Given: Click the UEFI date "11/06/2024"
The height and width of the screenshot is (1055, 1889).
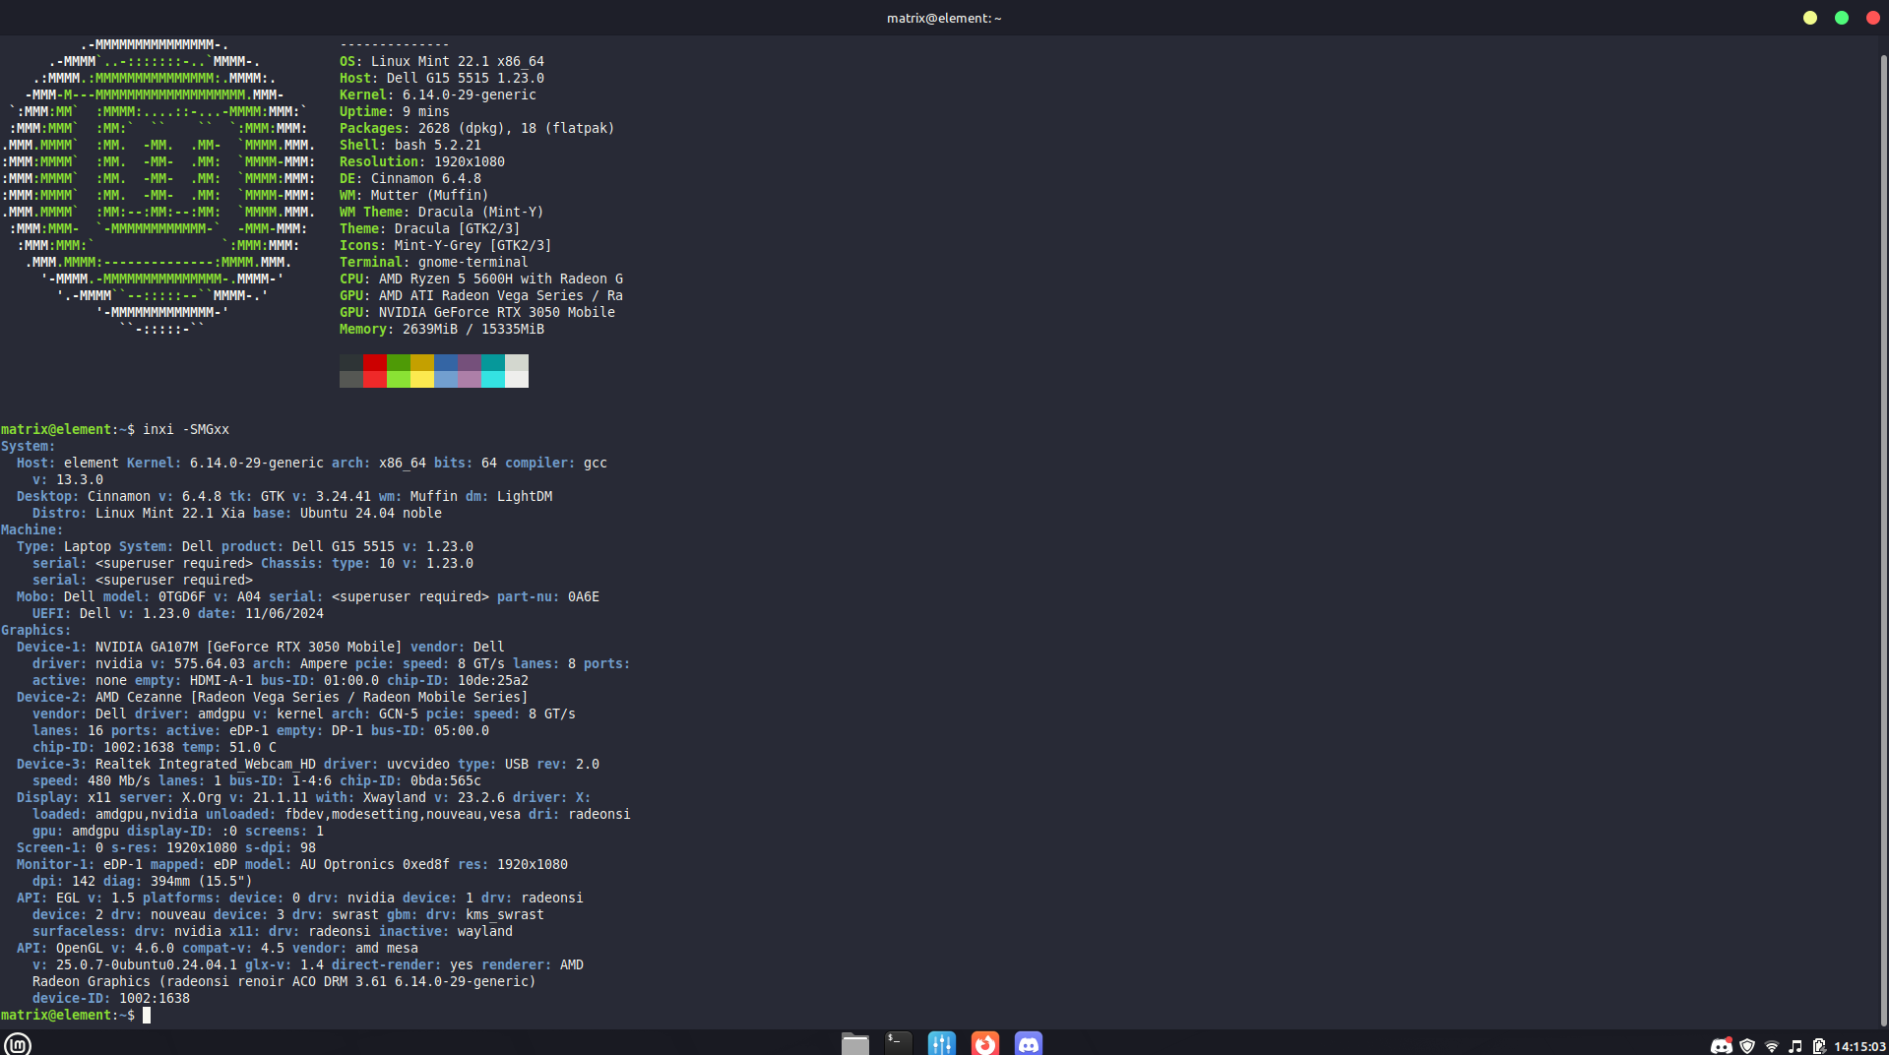Looking at the screenshot, I should tap(284, 613).
